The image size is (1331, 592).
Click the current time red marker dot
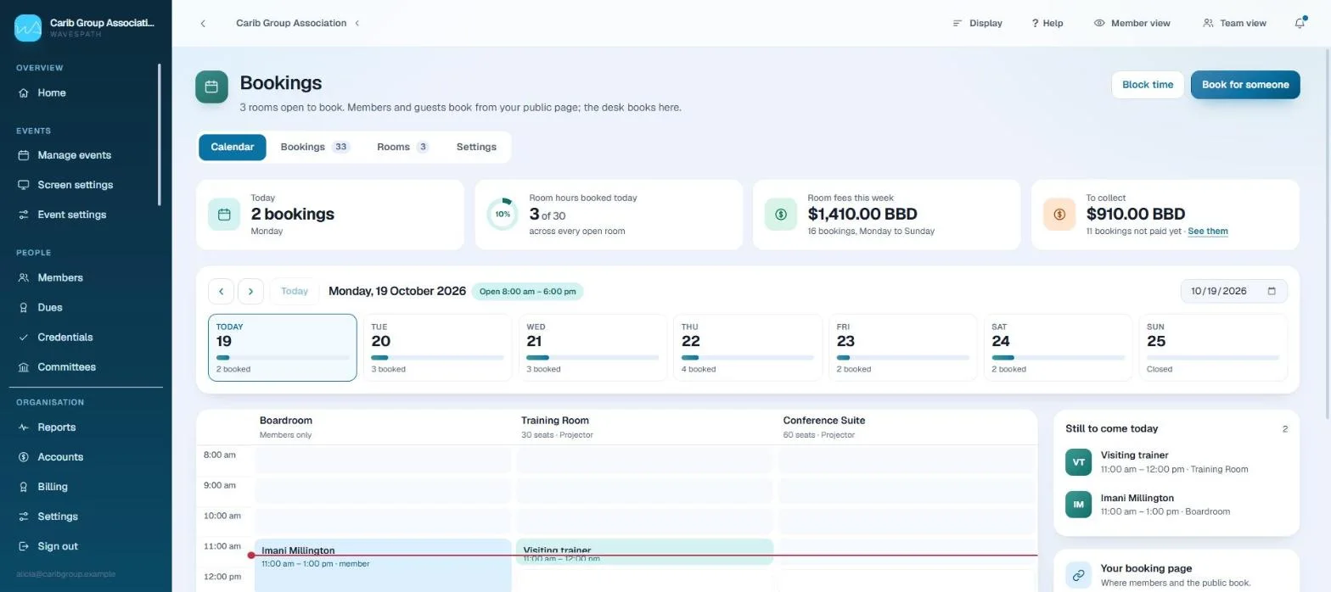pos(250,556)
